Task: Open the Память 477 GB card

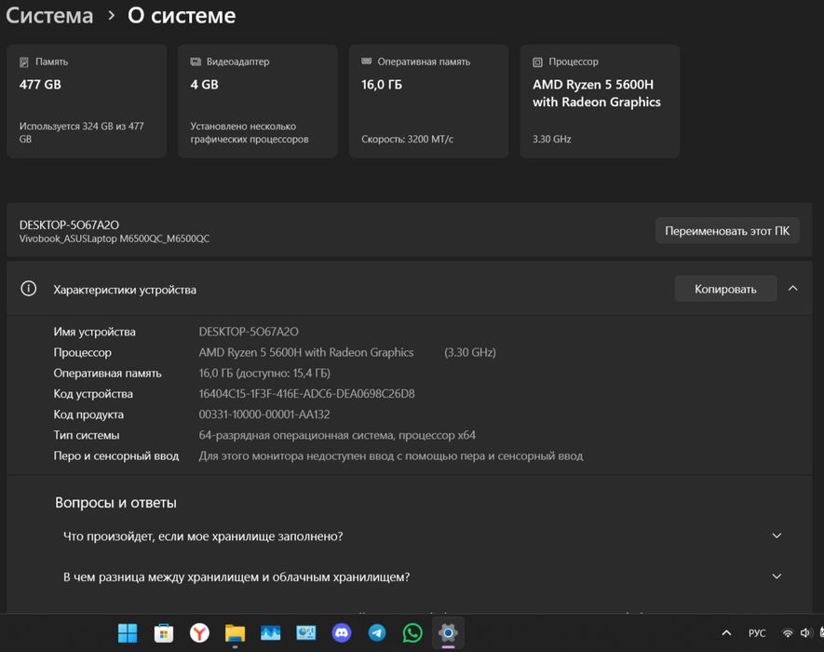Action: click(87, 101)
